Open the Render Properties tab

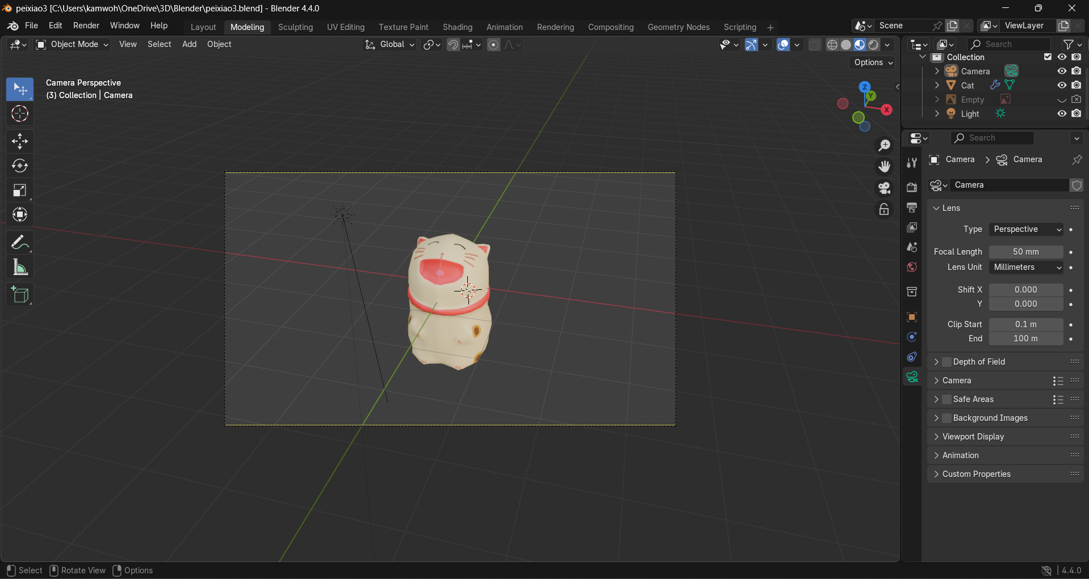click(x=912, y=187)
